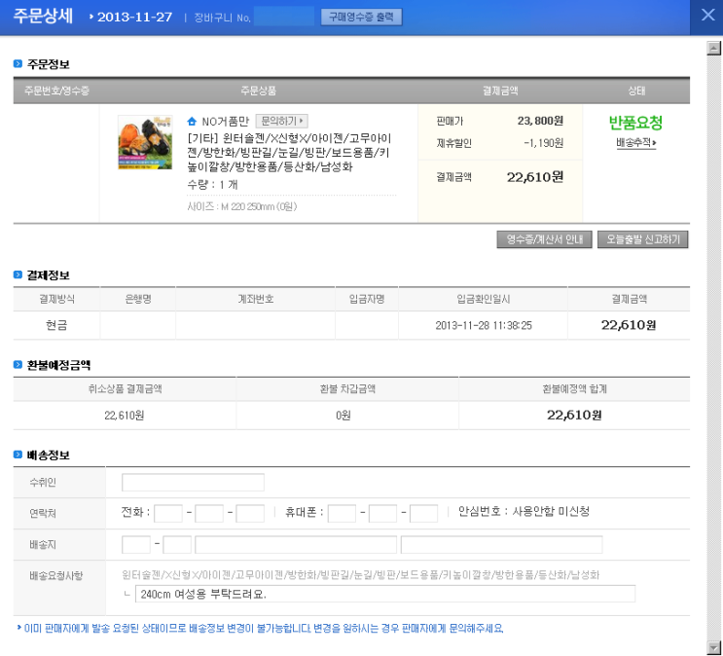Click the vertical scrollbar track
The height and width of the screenshot is (656, 723).
coord(714,347)
